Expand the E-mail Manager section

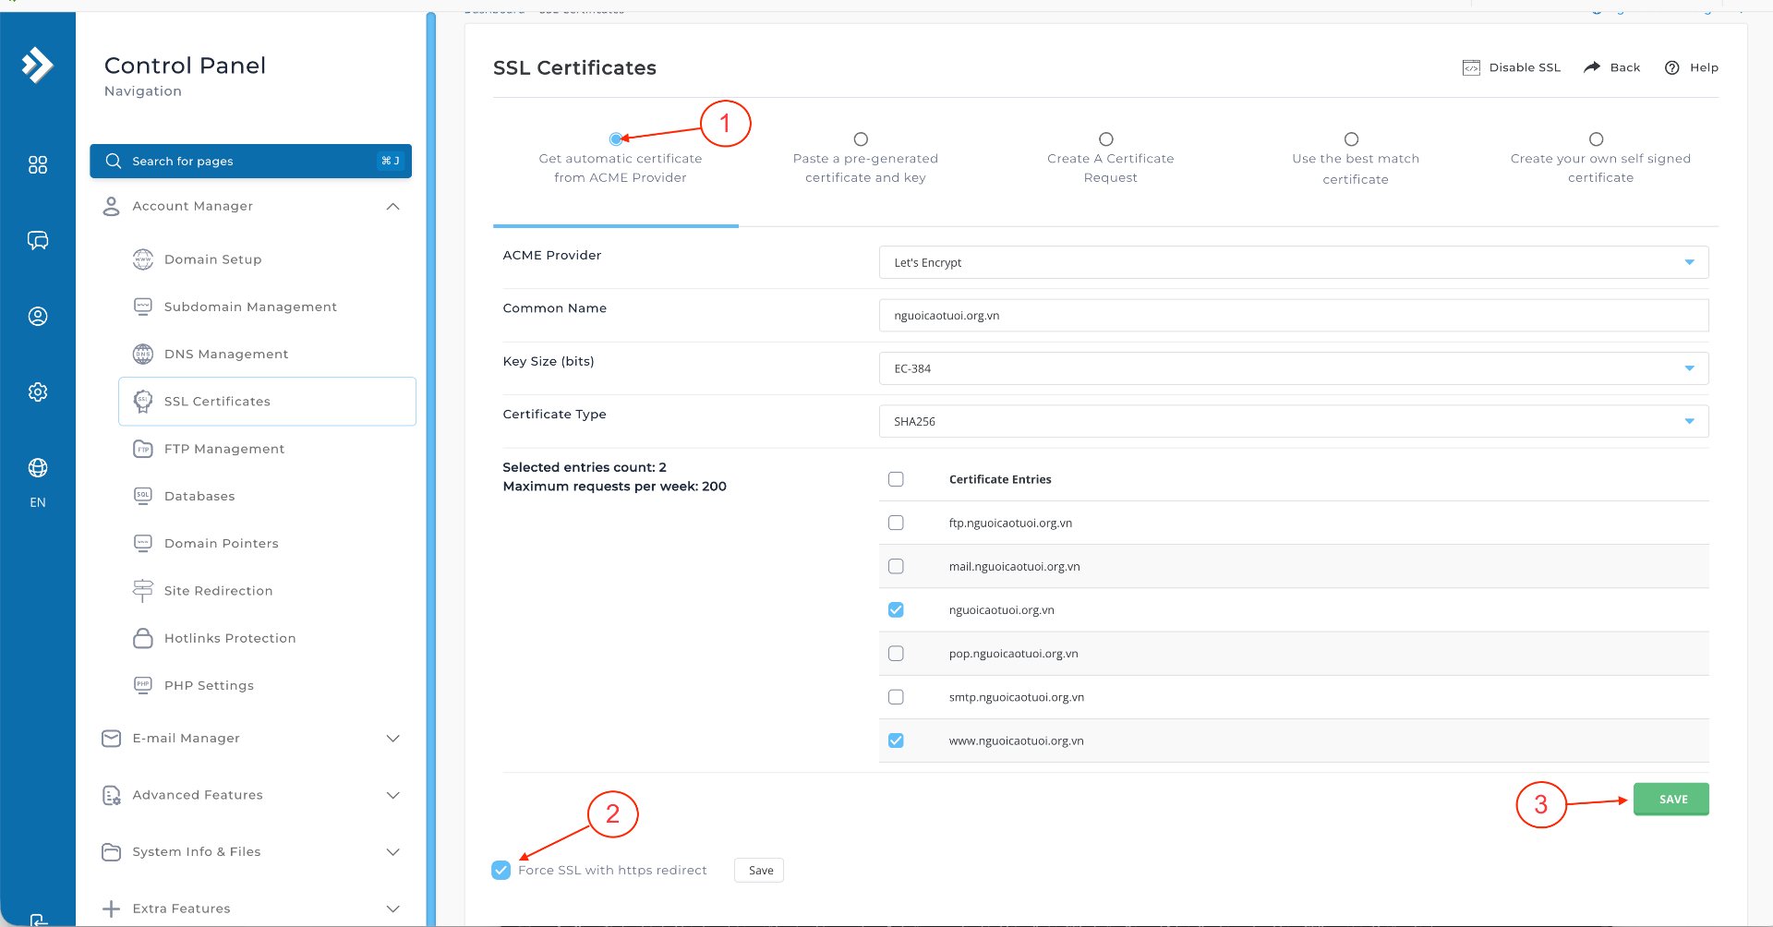[x=392, y=739]
